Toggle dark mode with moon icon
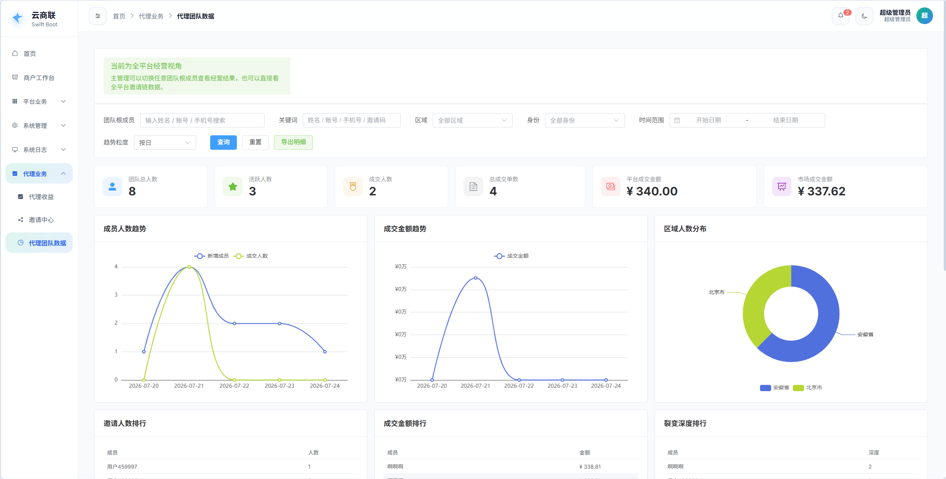Viewport: 946px width, 479px height. [x=864, y=16]
